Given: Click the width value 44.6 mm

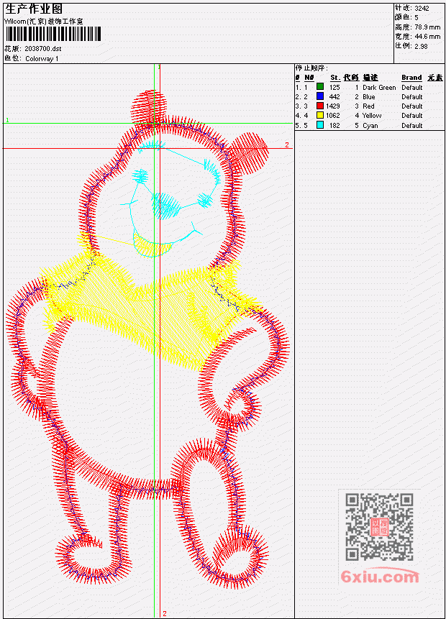Looking at the screenshot, I should (x=427, y=37).
